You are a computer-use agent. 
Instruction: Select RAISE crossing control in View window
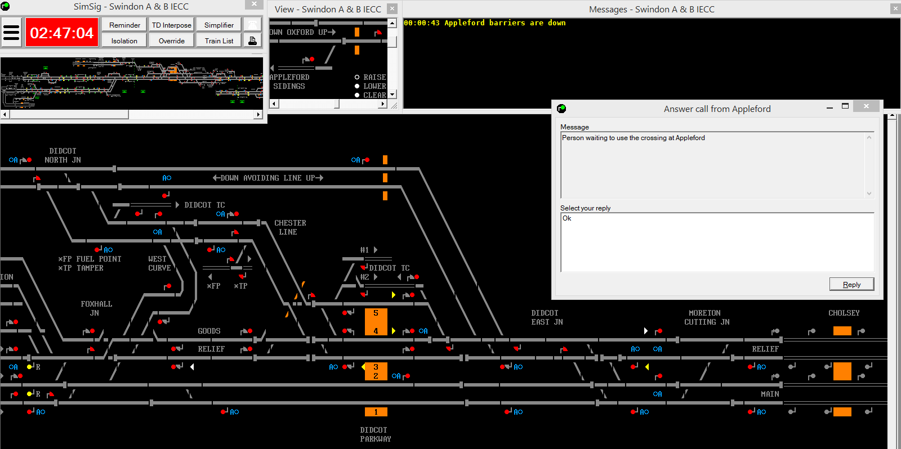tap(357, 77)
